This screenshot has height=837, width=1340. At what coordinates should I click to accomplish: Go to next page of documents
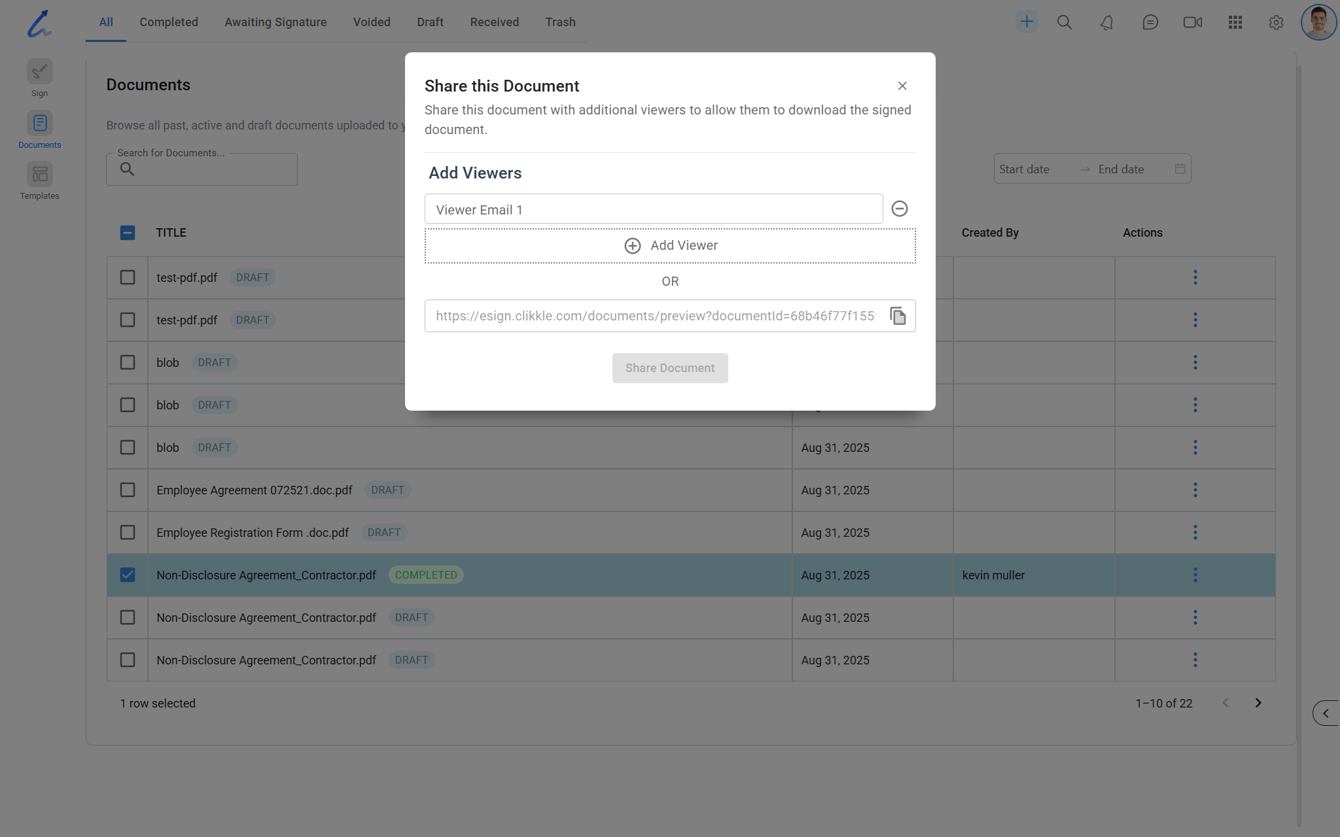[1258, 703]
